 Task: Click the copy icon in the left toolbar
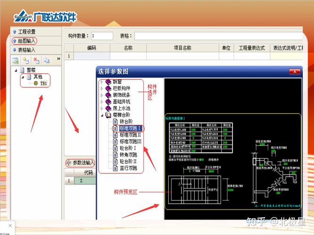point(47,60)
